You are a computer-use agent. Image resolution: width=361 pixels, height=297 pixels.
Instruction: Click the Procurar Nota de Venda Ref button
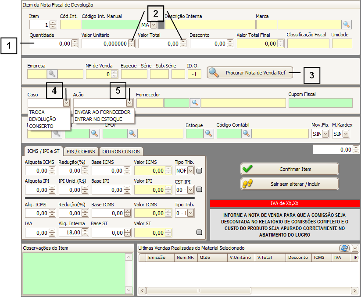(251, 73)
